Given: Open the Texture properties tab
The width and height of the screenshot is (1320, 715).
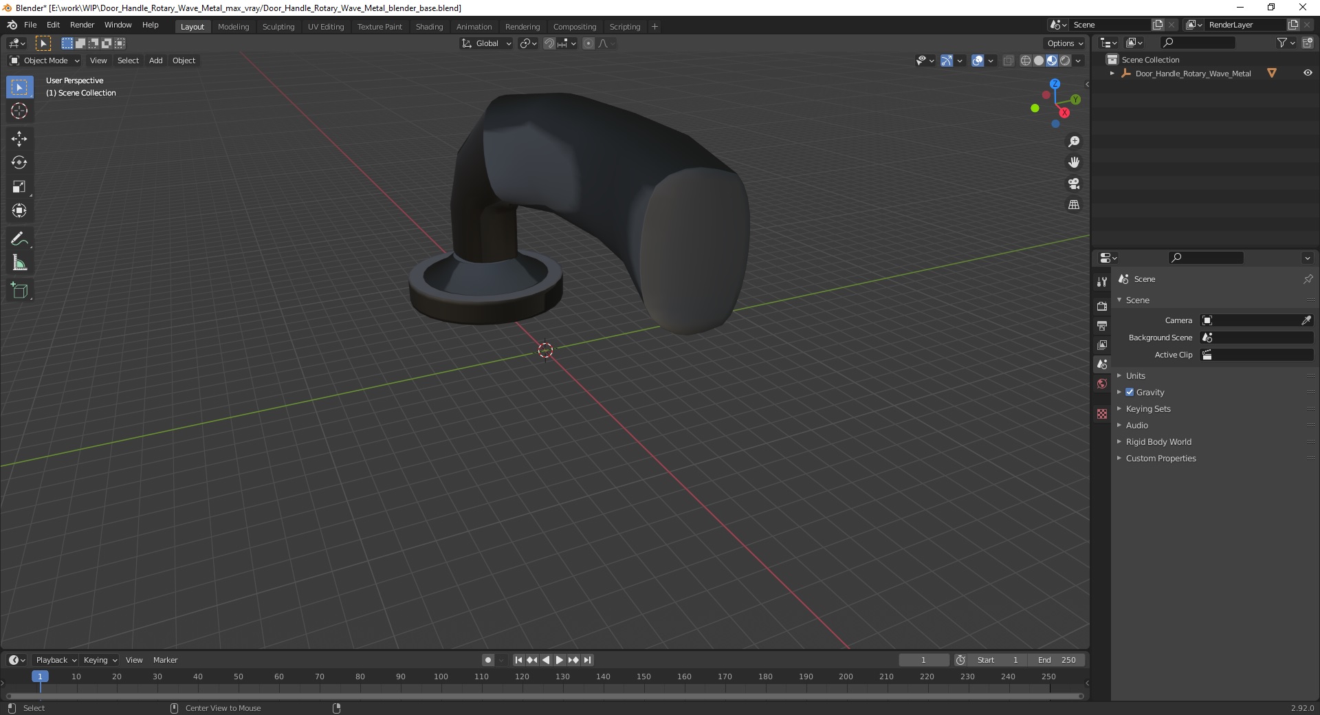Looking at the screenshot, I should coord(1102,414).
